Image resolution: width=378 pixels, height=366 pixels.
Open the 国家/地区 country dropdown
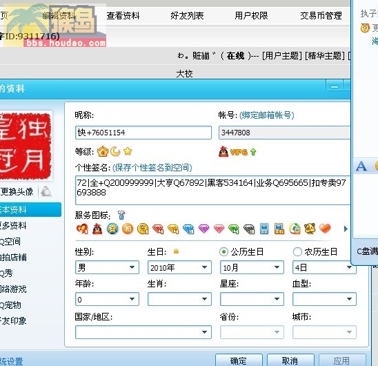[x=143, y=332]
